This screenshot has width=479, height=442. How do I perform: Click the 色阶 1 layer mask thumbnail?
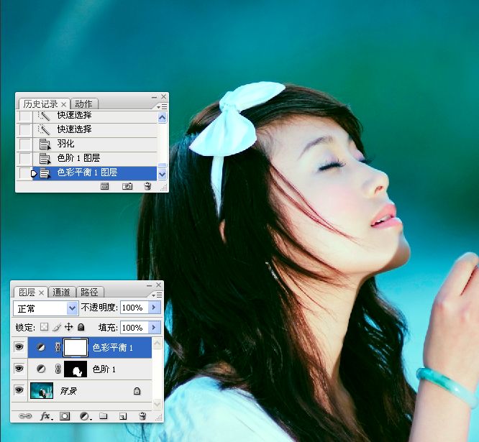click(76, 369)
